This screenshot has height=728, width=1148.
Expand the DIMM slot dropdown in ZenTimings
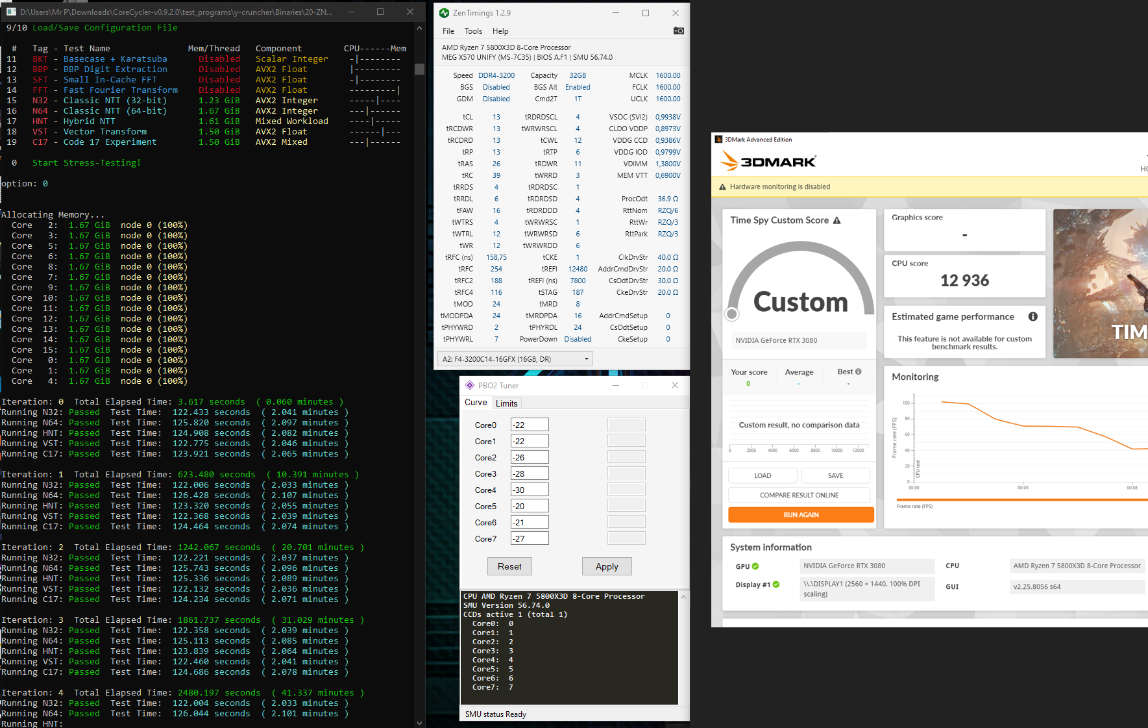[x=515, y=358]
